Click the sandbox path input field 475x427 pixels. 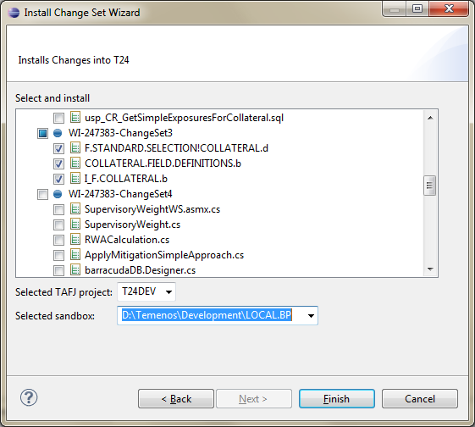(211, 315)
